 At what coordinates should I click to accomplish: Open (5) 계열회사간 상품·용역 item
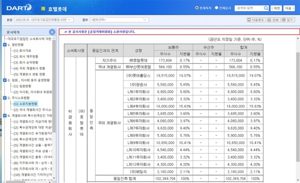(x=33, y=145)
